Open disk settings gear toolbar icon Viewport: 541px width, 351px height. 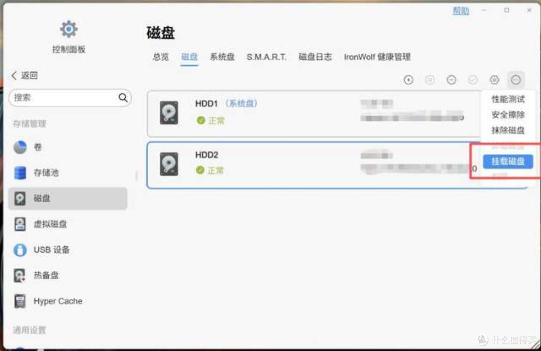click(494, 80)
